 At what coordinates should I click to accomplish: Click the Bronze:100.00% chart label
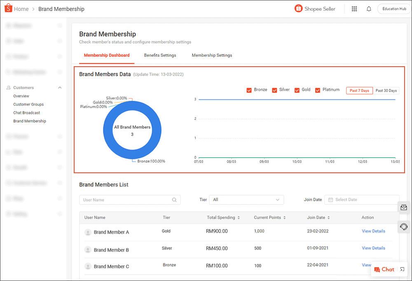tap(151, 161)
